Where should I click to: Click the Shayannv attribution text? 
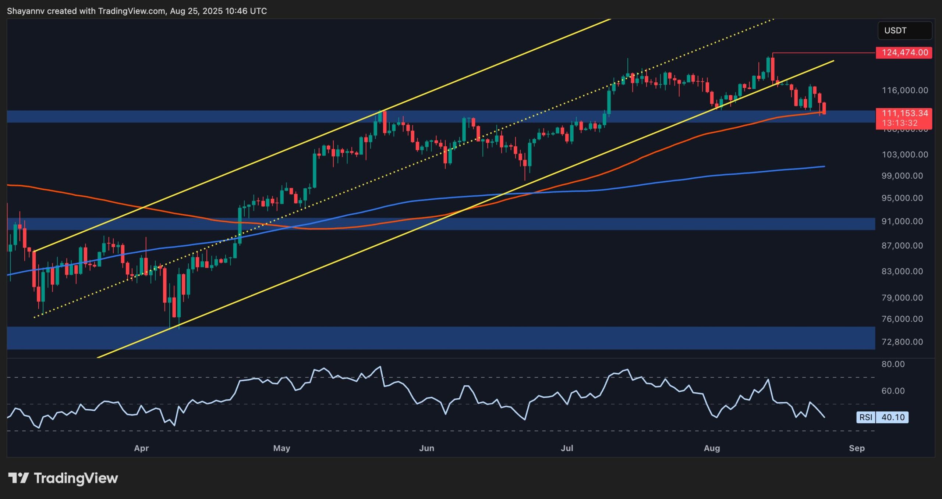(x=26, y=11)
